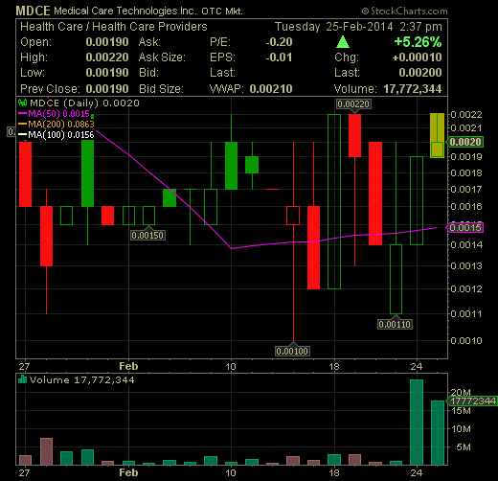Screen dimensions: 498x481
Task: Click the Volume value 17,772,344 in quote table
Action: [413, 89]
